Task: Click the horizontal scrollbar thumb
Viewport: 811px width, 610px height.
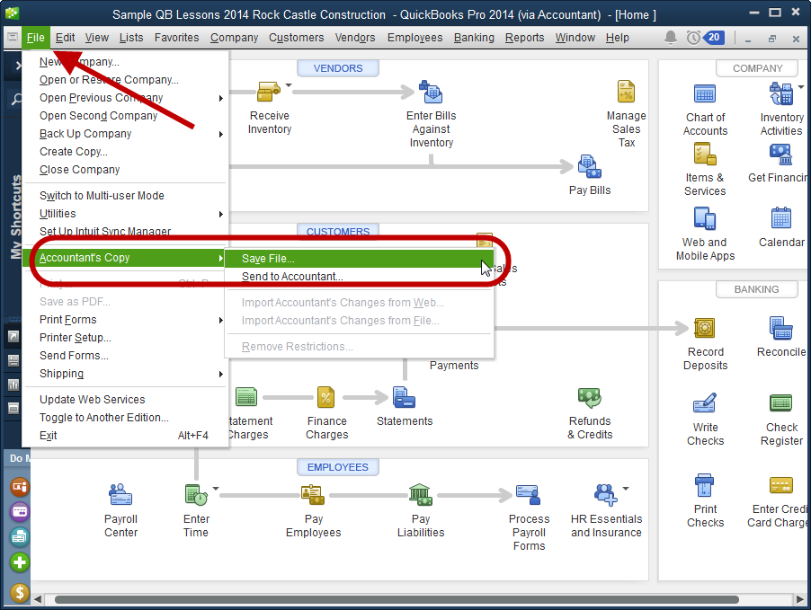Action: [x=397, y=599]
